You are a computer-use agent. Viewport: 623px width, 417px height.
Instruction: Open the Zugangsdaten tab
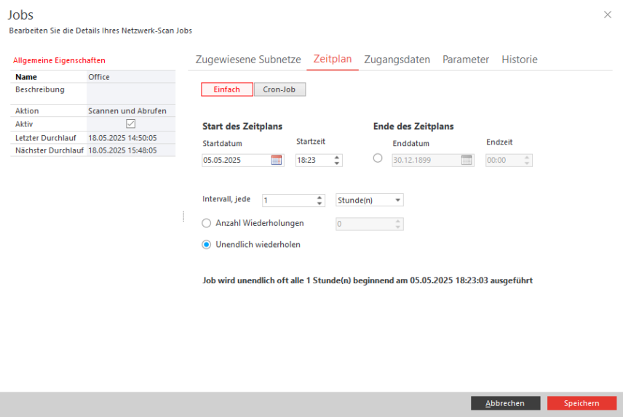point(397,60)
